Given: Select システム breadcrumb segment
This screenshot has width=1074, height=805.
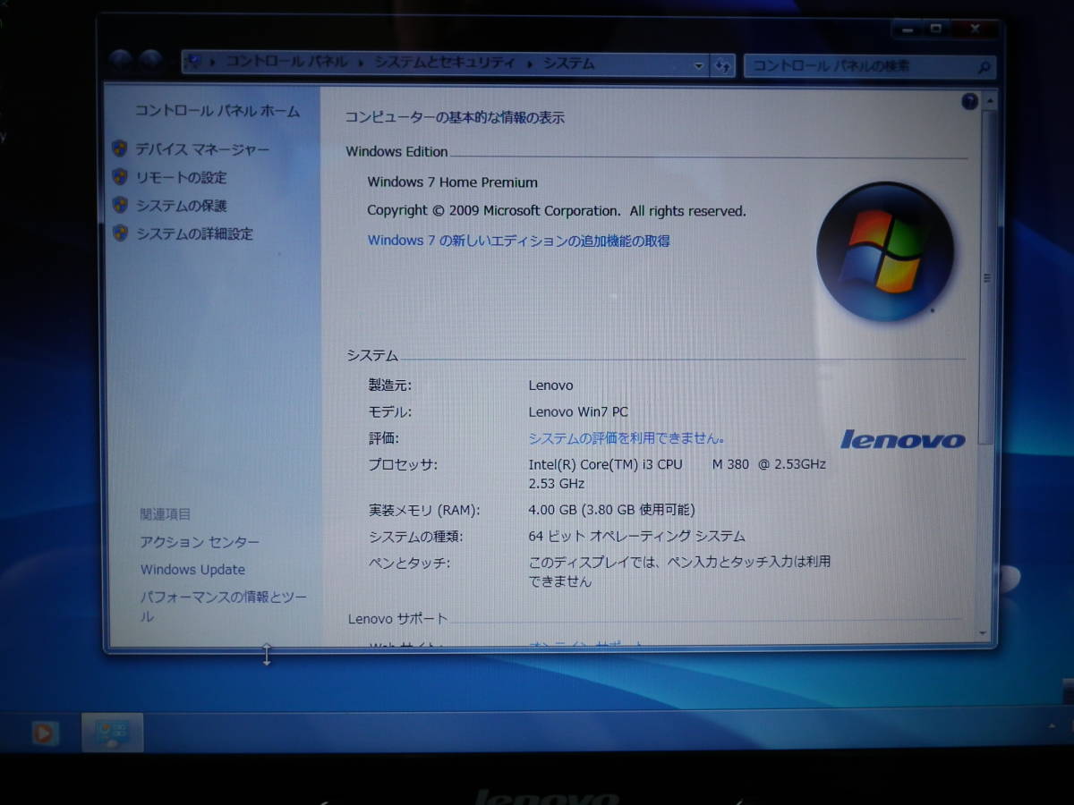Looking at the screenshot, I should [x=568, y=64].
